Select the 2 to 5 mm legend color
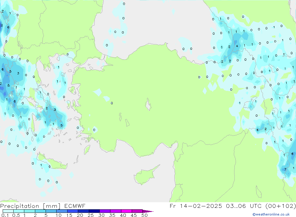The width and height of the screenshot is (296, 217). coord(40,211)
